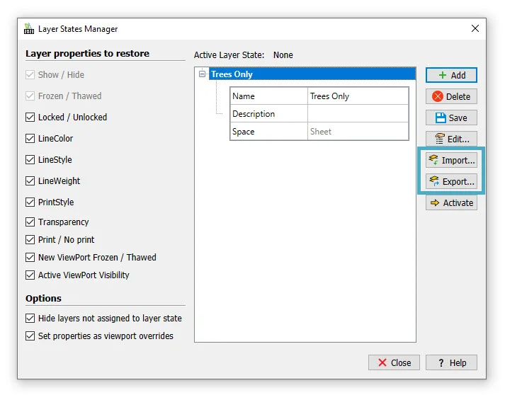505x395 pixels.
Task: Open Help for Layer States Manager
Action: 451,362
